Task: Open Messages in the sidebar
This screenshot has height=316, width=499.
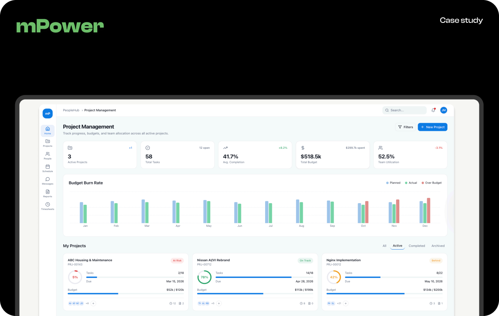Action: pos(48,181)
